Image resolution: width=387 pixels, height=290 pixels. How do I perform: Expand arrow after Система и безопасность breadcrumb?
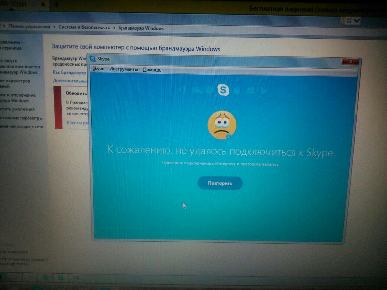coord(114,27)
